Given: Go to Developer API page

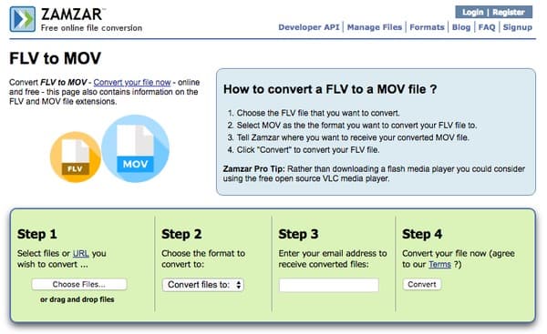Looking at the screenshot, I should [309, 27].
